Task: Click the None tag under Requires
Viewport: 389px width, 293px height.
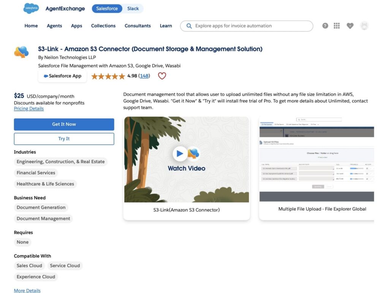Action: 22,242
